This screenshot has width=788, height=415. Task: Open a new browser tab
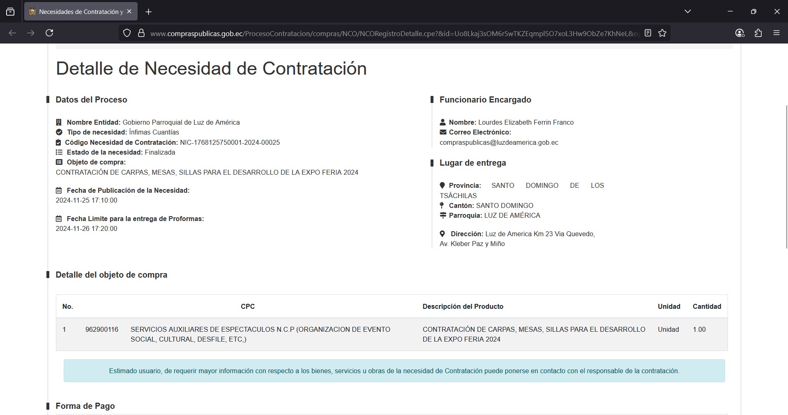[149, 12]
